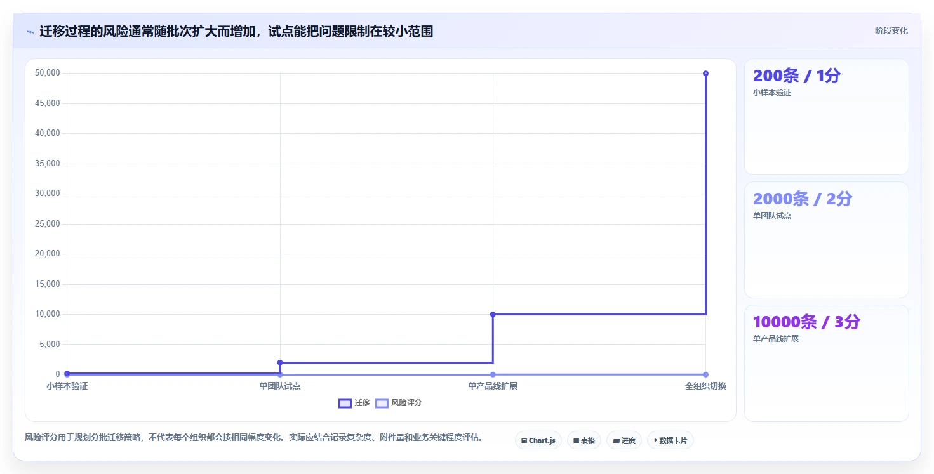Click the 10,000 y-axis value

click(x=48, y=314)
